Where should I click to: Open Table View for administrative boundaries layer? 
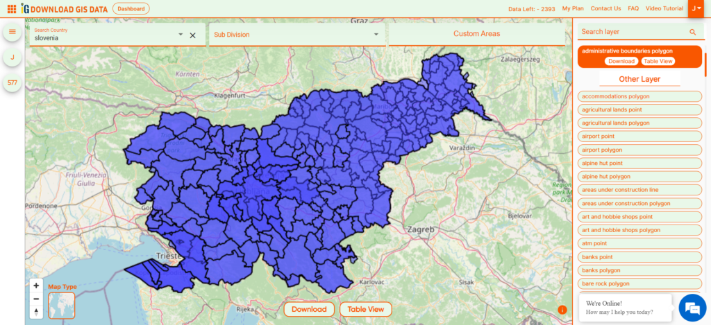tap(658, 61)
